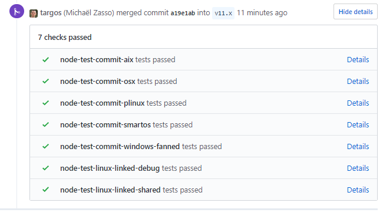Click the purple merge icon
The width and height of the screenshot is (383, 216).
16,11
